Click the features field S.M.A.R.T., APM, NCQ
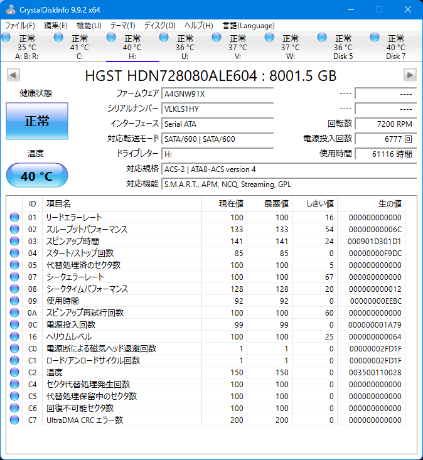 coord(289,185)
